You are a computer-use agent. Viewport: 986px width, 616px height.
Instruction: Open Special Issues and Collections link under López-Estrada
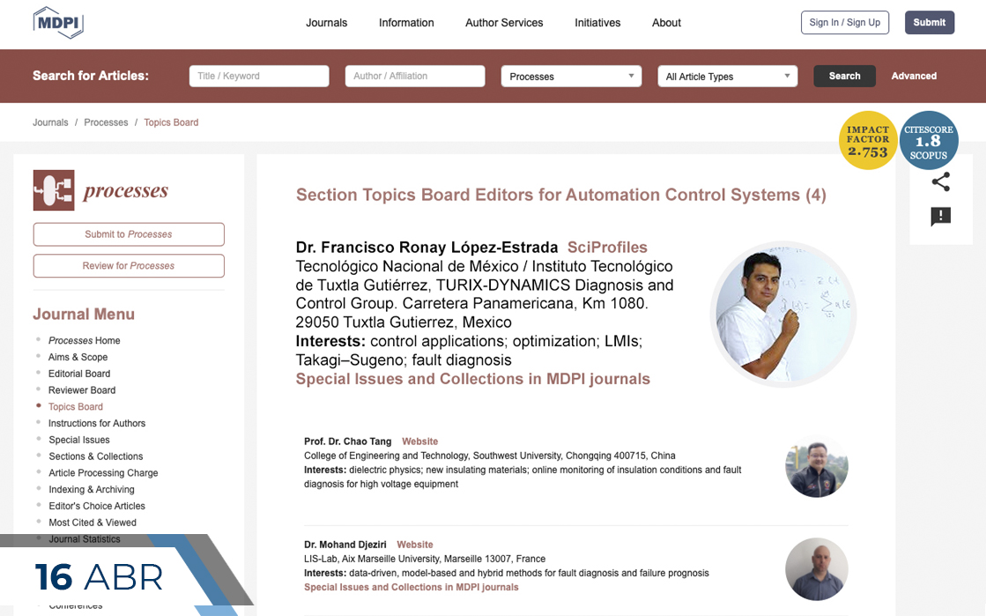(473, 379)
